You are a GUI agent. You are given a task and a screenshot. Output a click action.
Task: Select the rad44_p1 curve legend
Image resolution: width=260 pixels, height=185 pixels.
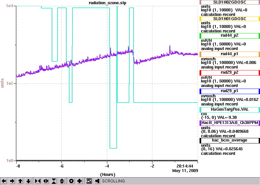coord(230,54)
